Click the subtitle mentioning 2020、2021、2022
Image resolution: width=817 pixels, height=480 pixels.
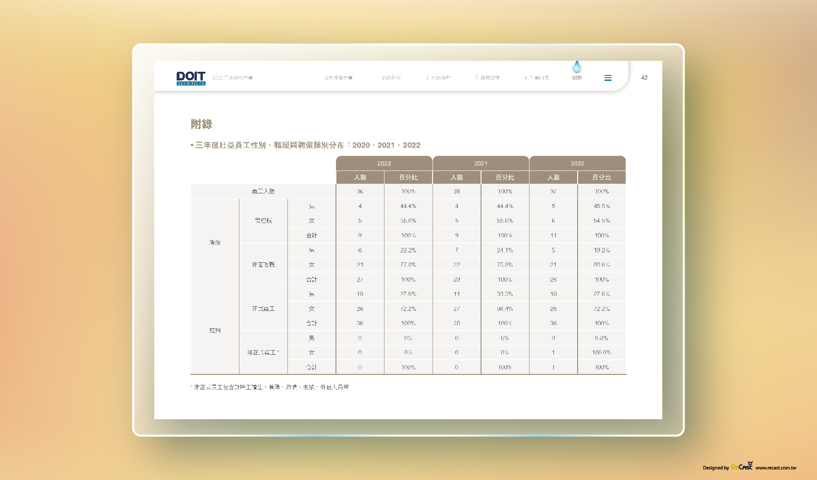pyautogui.click(x=306, y=145)
